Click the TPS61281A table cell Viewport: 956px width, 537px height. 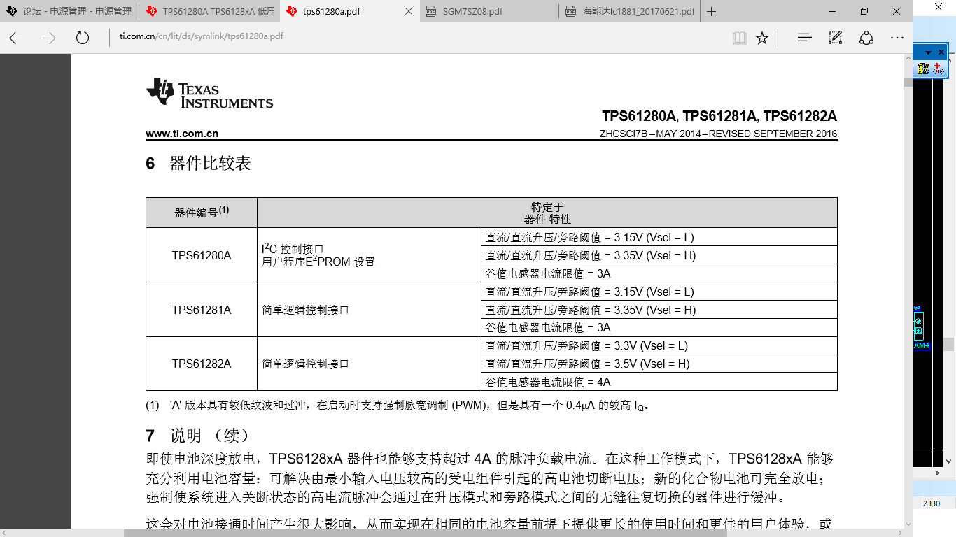point(202,310)
